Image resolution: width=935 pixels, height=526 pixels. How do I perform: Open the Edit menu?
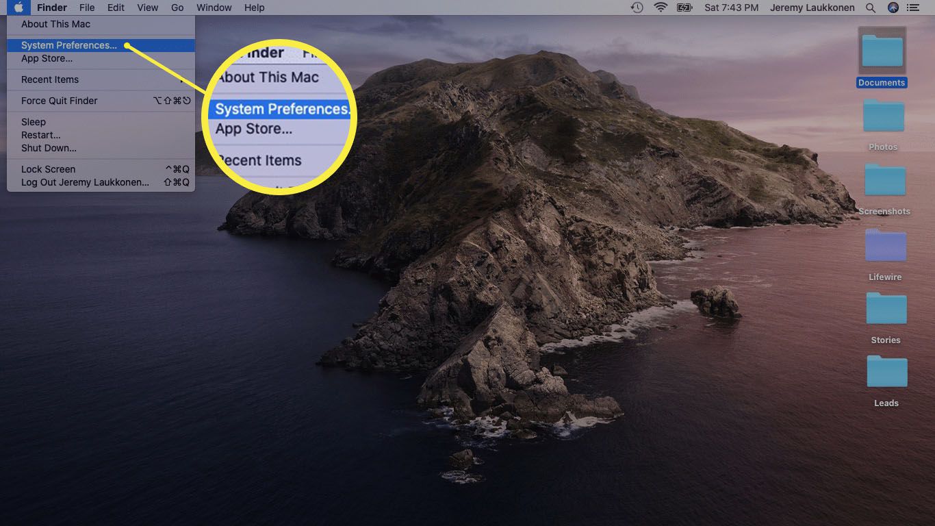tap(116, 8)
